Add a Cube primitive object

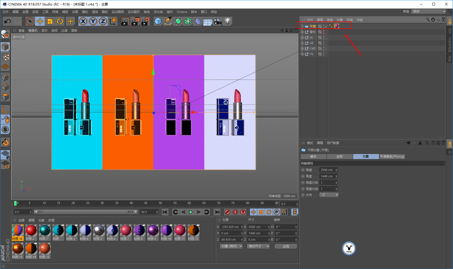(158, 21)
